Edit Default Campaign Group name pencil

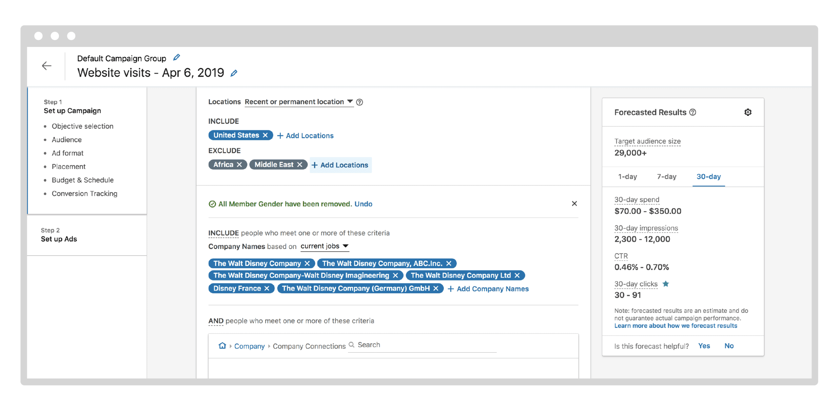point(176,58)
